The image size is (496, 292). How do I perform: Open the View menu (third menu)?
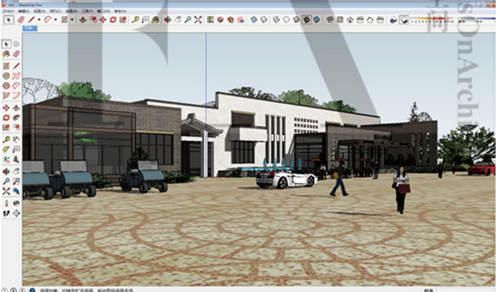pos(39,11)
